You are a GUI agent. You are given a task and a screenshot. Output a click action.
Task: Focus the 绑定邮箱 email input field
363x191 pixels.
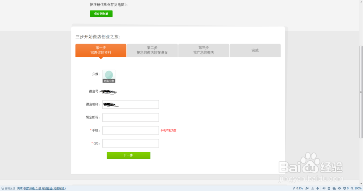131,117
